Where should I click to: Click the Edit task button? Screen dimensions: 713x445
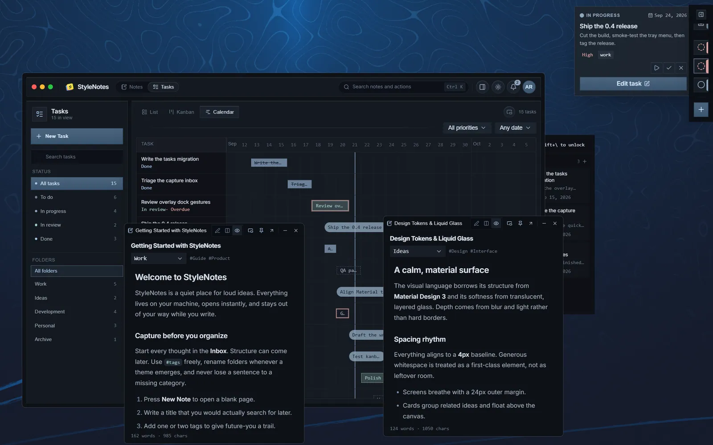633,84
